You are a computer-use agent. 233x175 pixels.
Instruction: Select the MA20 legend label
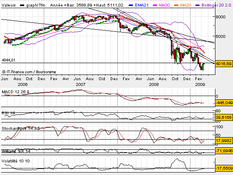pyautogui.click(x=186, y=5)
